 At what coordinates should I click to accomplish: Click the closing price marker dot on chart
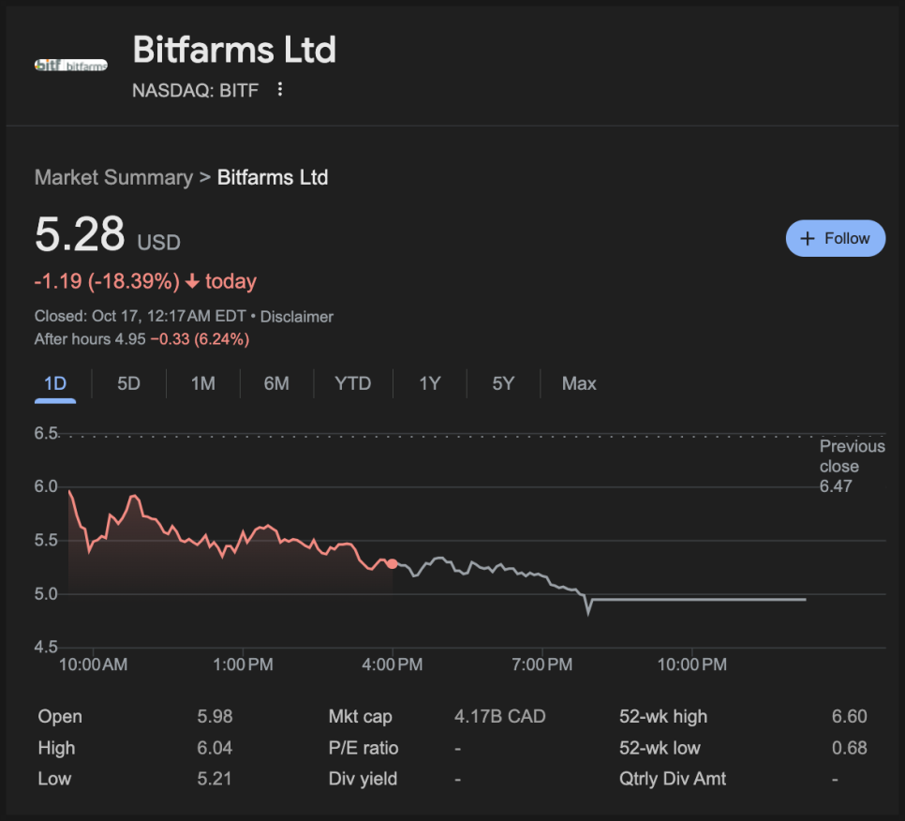[x=392, y=564]
